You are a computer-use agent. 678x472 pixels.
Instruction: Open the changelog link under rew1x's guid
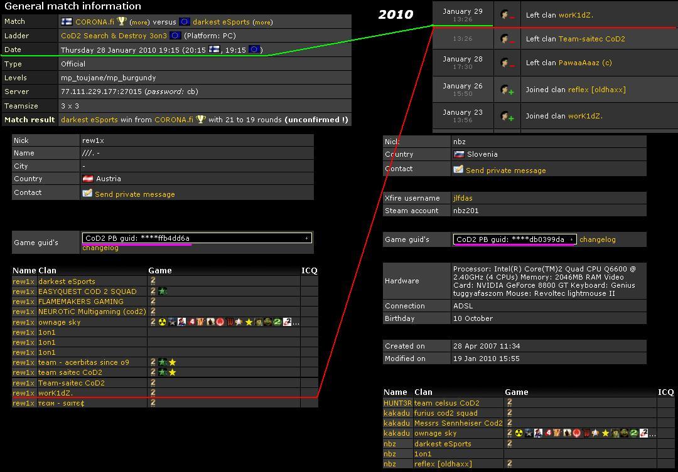(100, 248)
